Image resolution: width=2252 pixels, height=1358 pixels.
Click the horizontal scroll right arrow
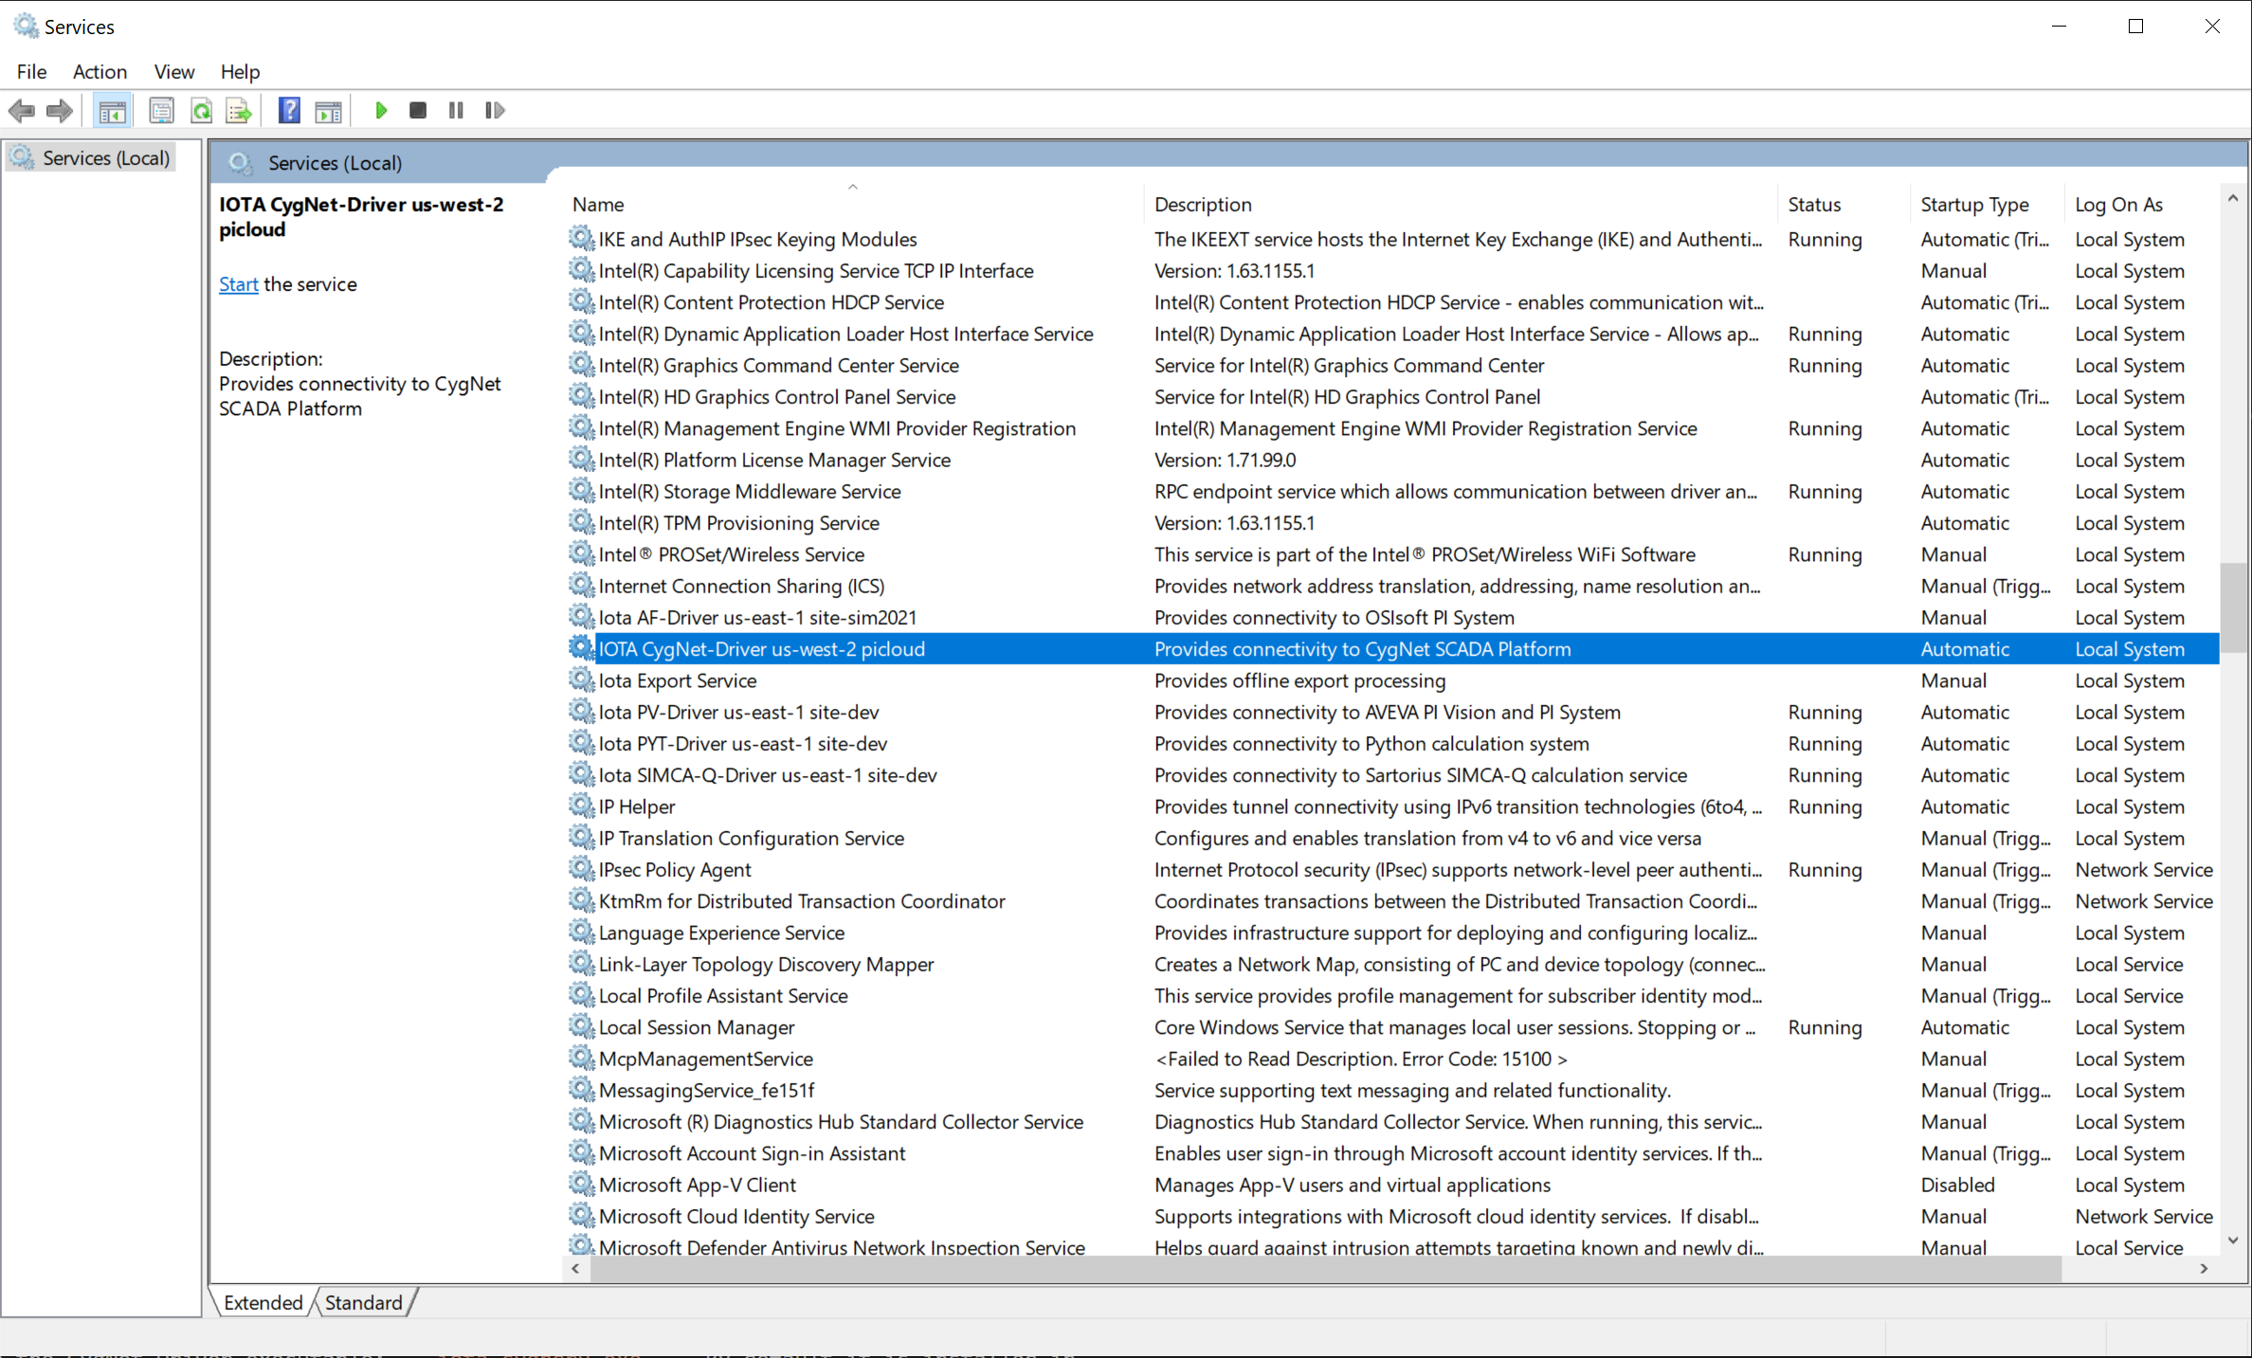(x=2205, y=1268)
